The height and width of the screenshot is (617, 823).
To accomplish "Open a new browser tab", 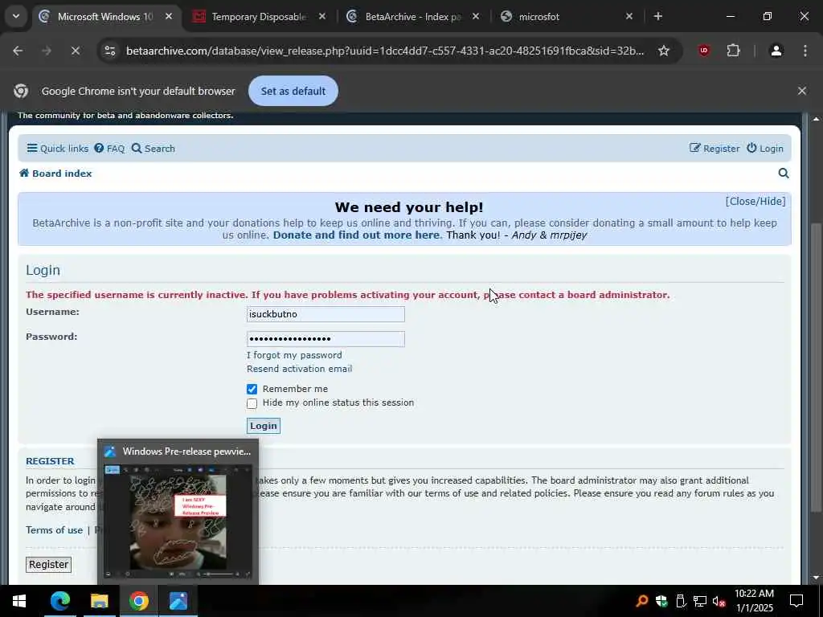I will (x=658, y=16).
